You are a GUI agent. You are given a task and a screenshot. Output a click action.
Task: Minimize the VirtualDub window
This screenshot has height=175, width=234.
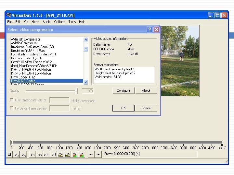click(211, 15)
